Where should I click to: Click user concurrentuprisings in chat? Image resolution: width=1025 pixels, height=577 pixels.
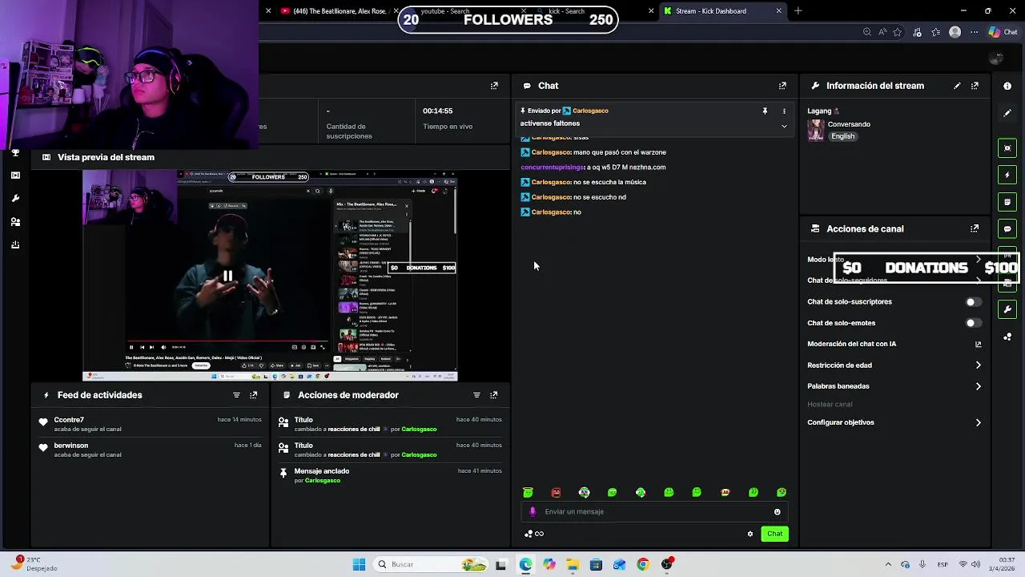[552, 167]
